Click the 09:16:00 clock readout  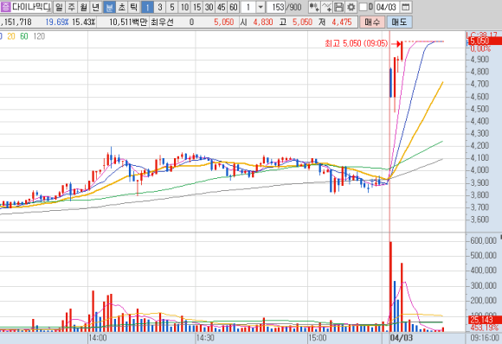tap(485, 338)
